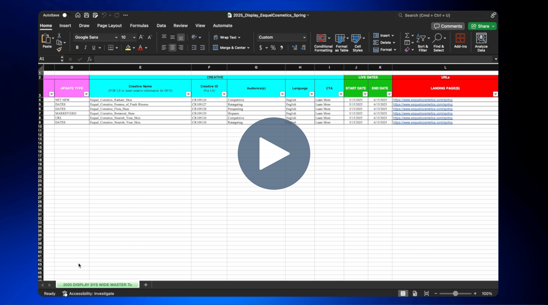Click Analyze Data
The height and width of the screenshot is (305, 548).
pos(481,42)
